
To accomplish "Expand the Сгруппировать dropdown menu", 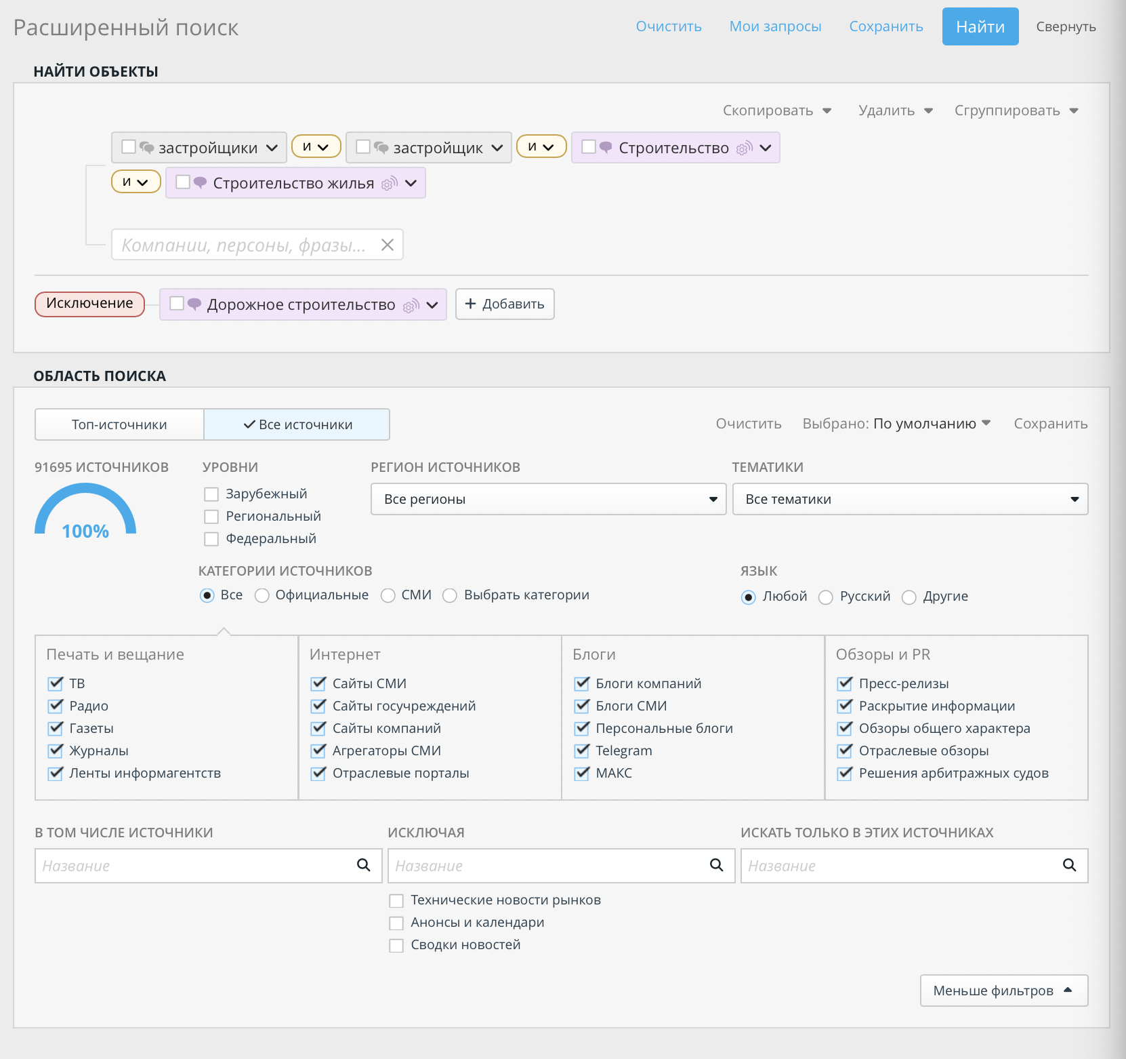I will pos(1016,111).
